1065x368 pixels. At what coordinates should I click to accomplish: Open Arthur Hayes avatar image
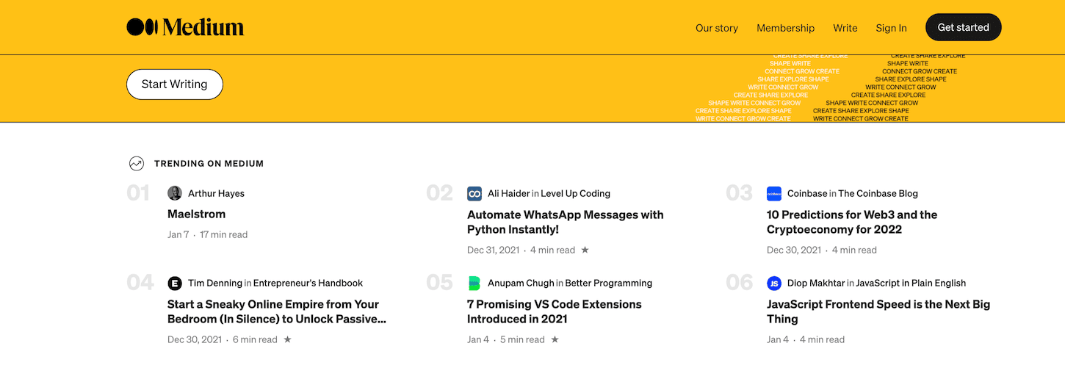175,193
